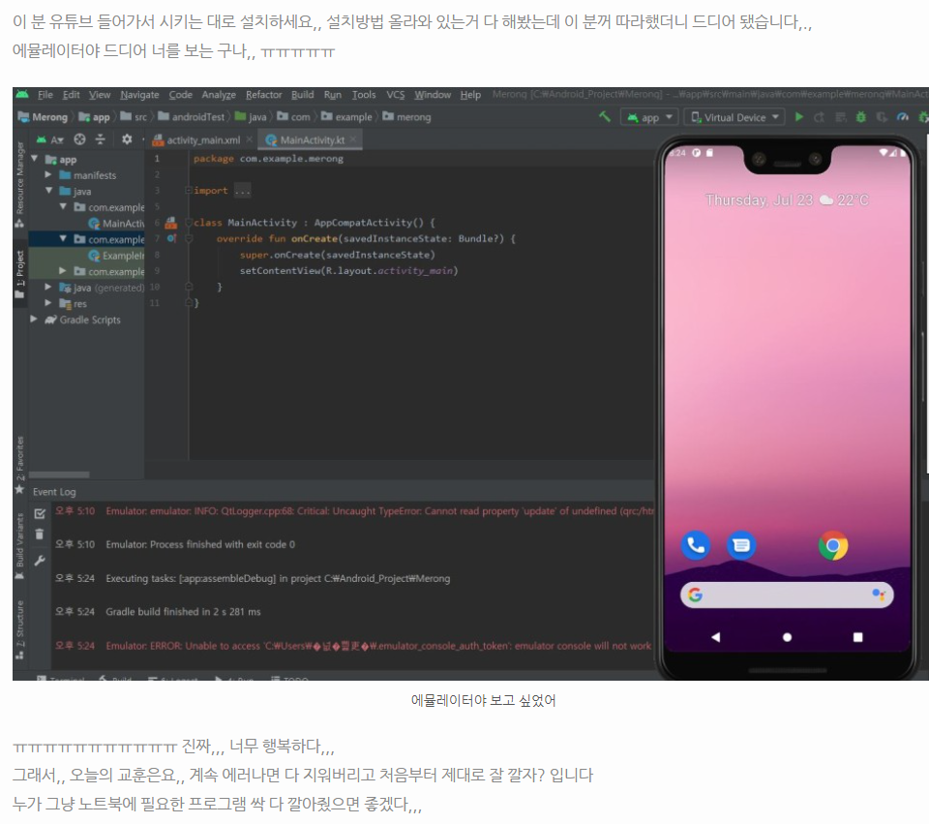Image resolution: width=929 pixels, height=824 pixels.
Task: Click the grayed coverage run icon
Action: pos(883,117)
